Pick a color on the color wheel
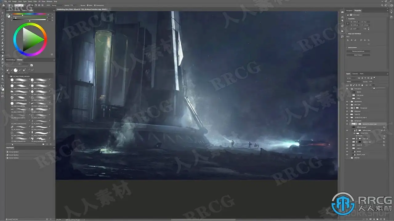This screenshot has width=394, height=221. pyautogui.click(x=30, y=39)
